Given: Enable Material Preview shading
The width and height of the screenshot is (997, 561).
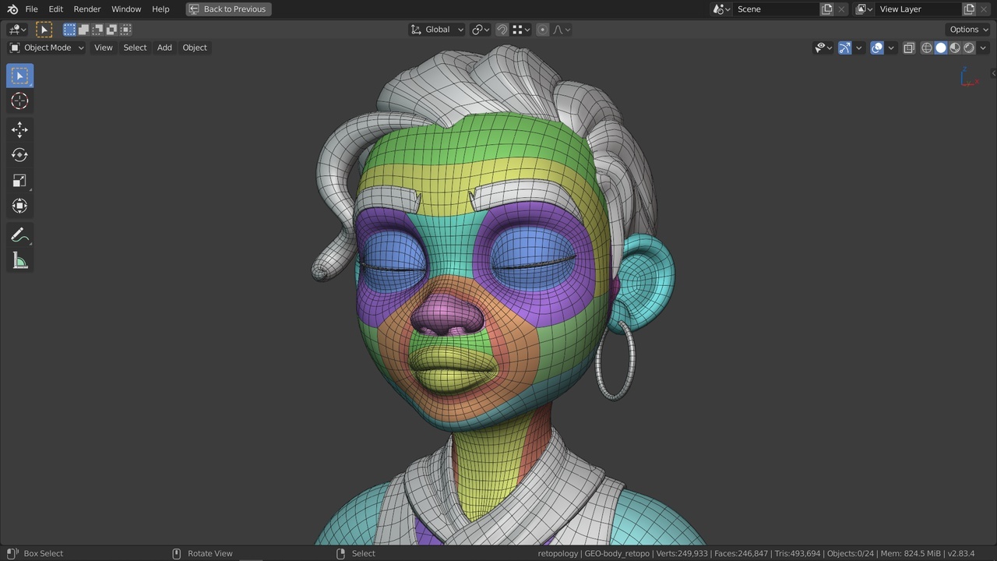Looking at the screenshot, I should pos(954,48).
